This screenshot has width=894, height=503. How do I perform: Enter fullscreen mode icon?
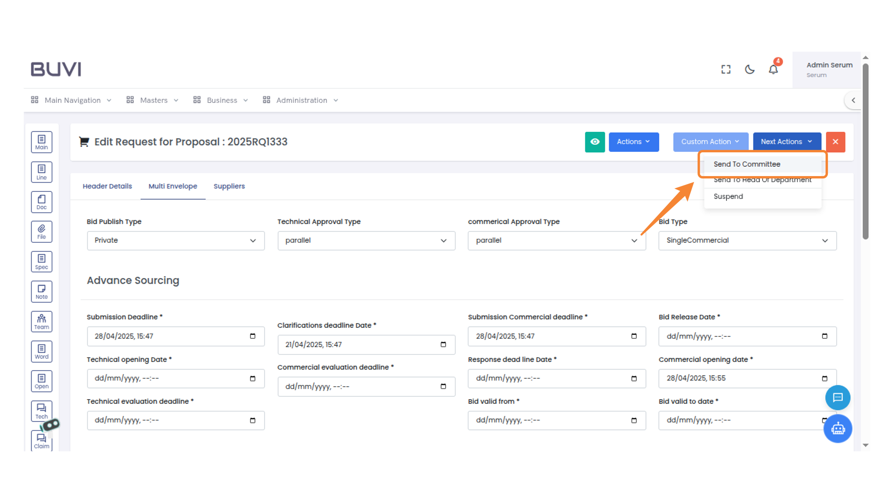[726, 69]
